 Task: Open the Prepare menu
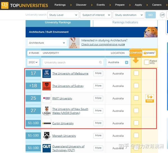point(120,5)
